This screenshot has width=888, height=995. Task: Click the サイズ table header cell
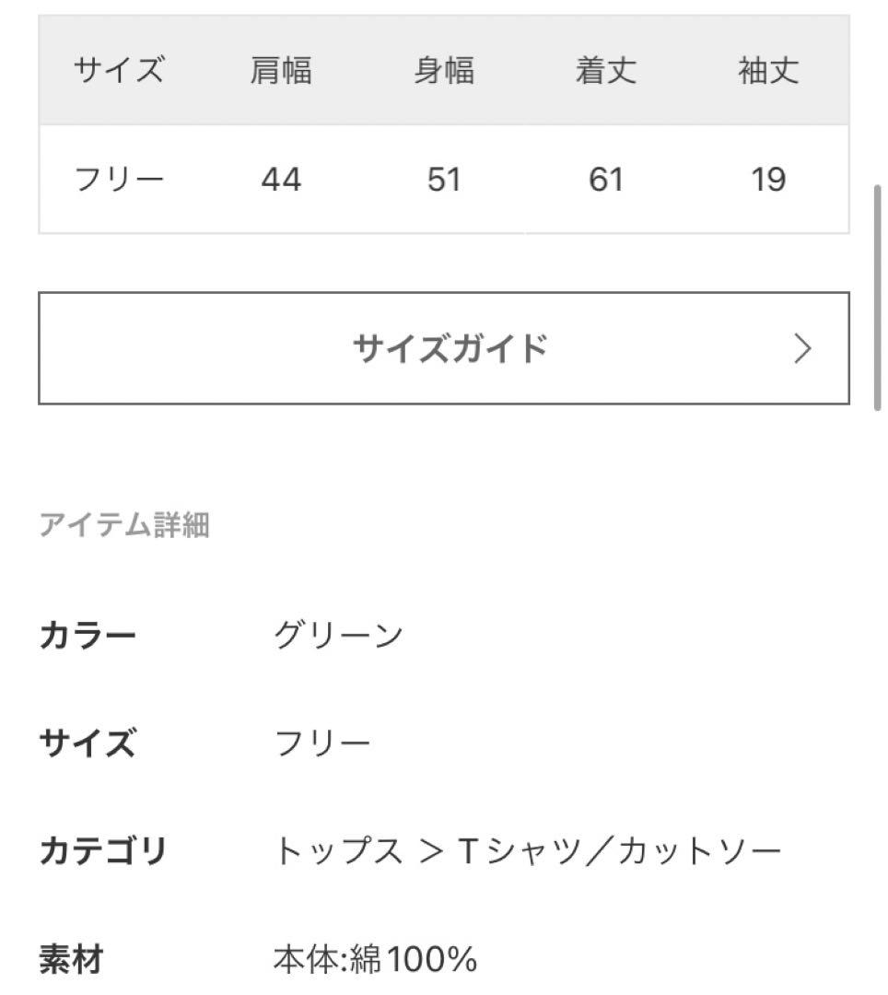click(x=119, y=70)
